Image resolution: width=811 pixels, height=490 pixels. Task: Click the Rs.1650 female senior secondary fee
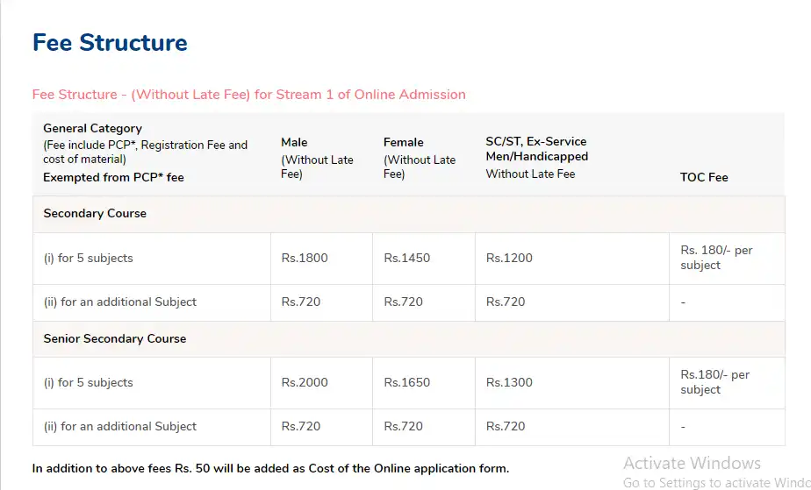click(407, 382)
